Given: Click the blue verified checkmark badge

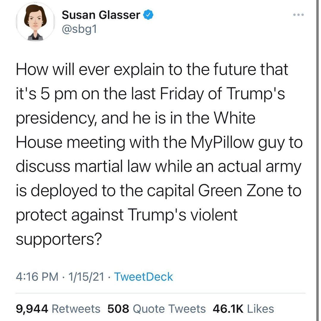Looking at the screenshot, I should click(148, 15).
